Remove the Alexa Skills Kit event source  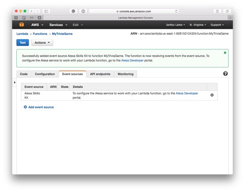coord(212,95)
